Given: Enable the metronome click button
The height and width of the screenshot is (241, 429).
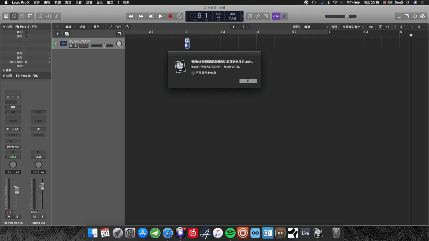Looking at the screenshot, I should coord(284,16).
